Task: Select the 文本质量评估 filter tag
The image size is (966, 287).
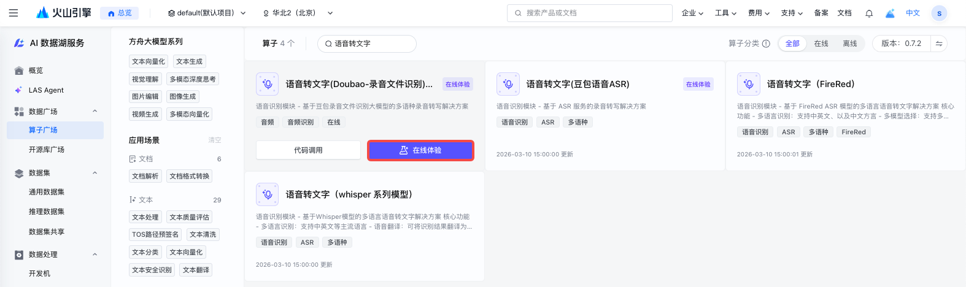Action: 189,217
